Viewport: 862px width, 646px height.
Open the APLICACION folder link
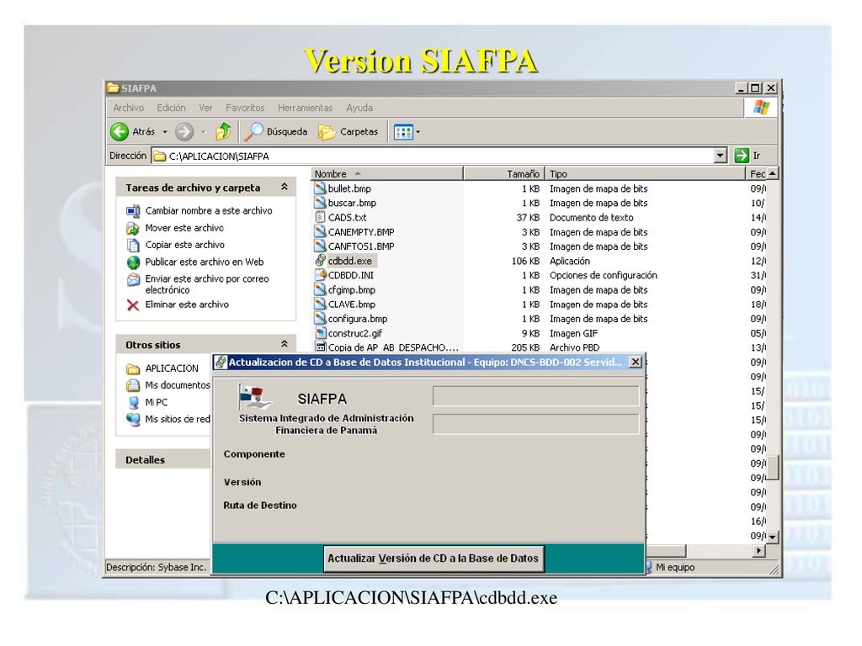tap(172, 368)
